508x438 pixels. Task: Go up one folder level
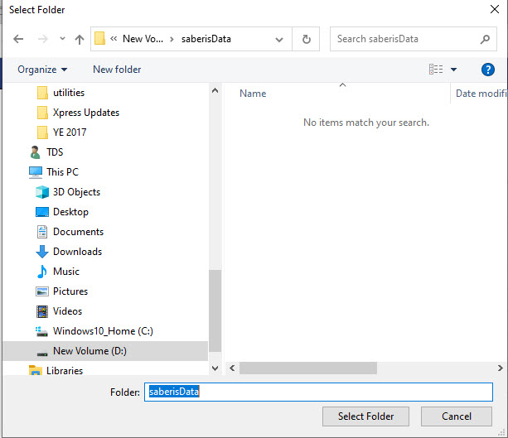(x=80, y=39)
